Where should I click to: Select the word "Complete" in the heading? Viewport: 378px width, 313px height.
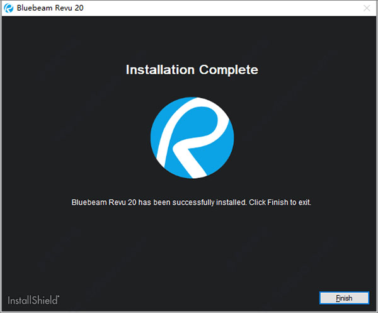click(x=229, y=69)
